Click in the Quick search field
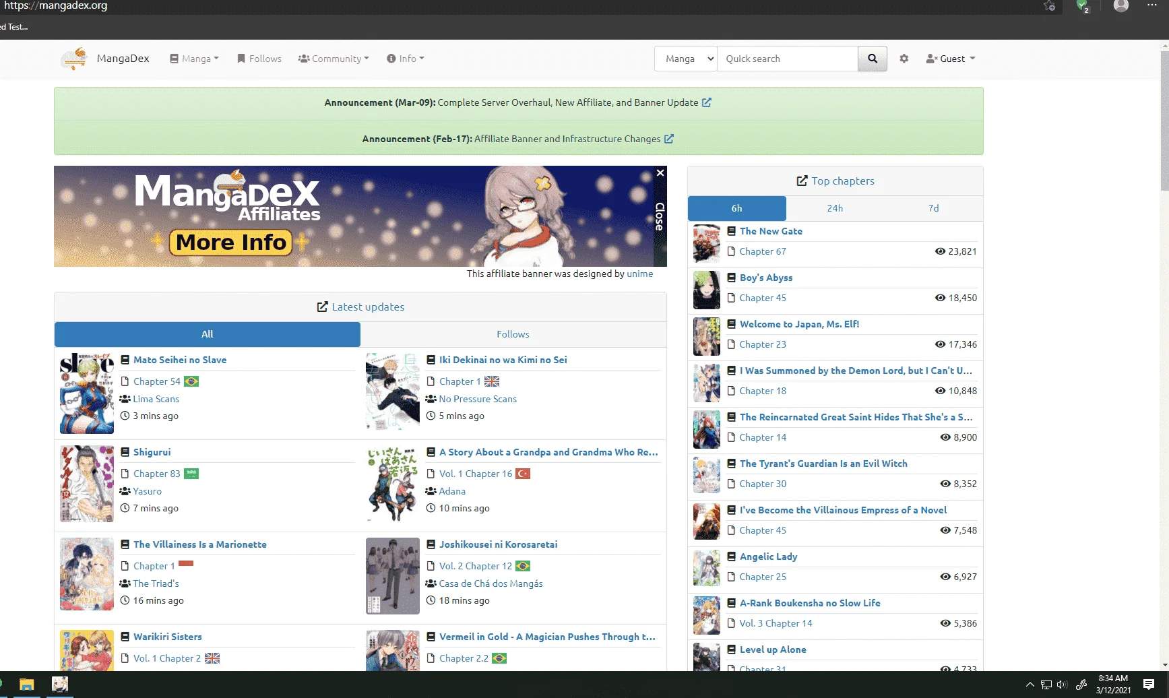The height and width of the screenshot is (698, 1169). click(788, 59)
